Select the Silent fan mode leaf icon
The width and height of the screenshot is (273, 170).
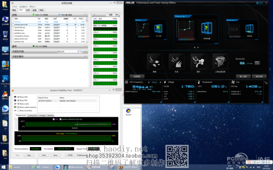(155, 62)
